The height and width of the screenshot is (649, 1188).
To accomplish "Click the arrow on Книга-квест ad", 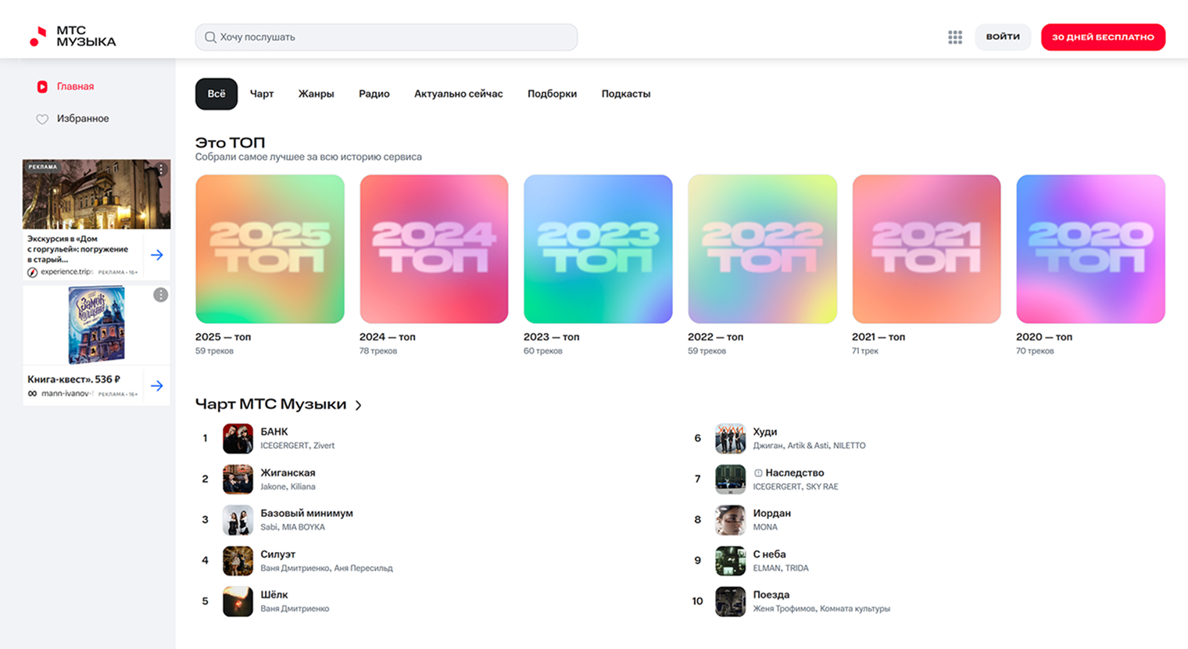I will tap(157, 385).
